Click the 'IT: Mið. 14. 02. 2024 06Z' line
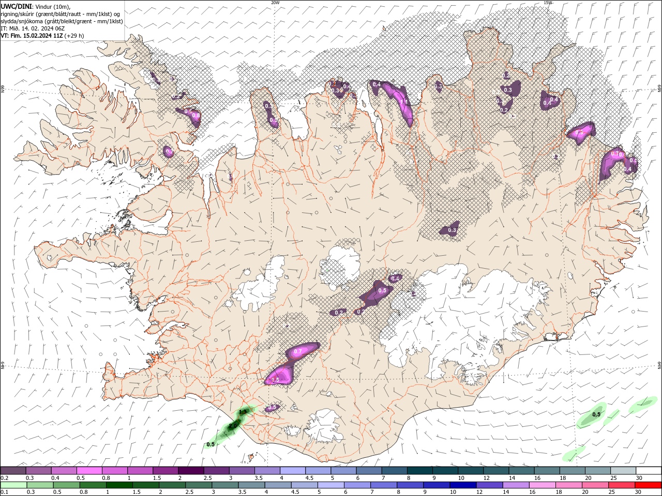The image size is (662, 496). 33,28
